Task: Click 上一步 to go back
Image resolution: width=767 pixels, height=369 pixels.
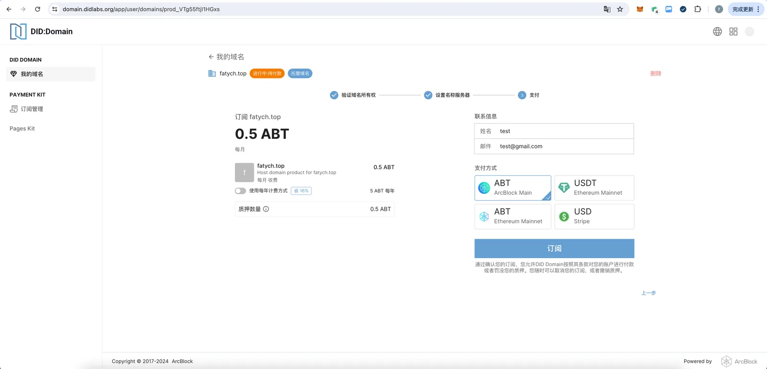Action: pyautogui.click(x=649, y=293)
